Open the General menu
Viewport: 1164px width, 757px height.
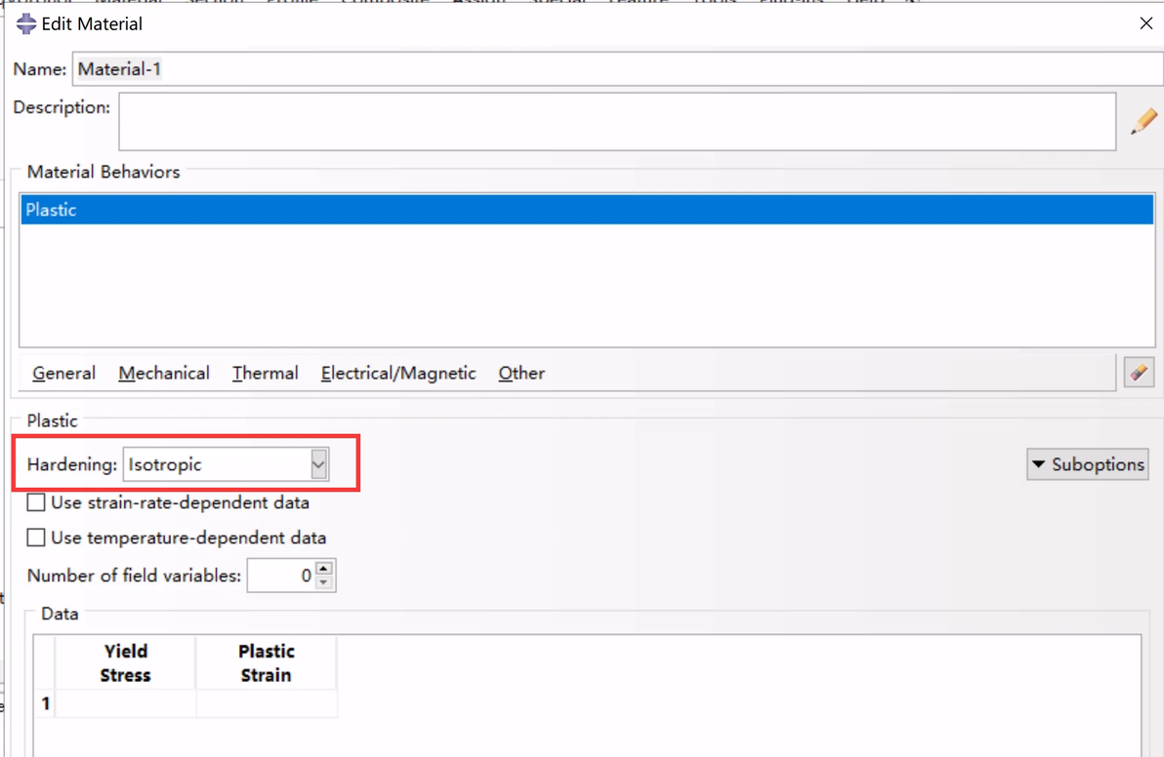(x=63, y=373)
